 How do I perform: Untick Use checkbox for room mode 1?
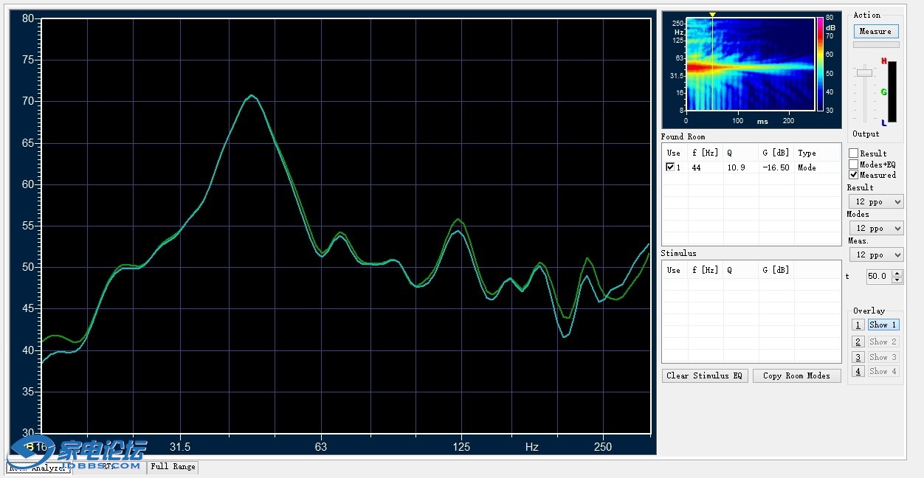point(670,167)
